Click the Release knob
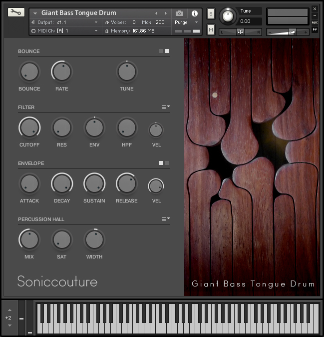This screenshot has height=337, width=324. tap(127, 184)
